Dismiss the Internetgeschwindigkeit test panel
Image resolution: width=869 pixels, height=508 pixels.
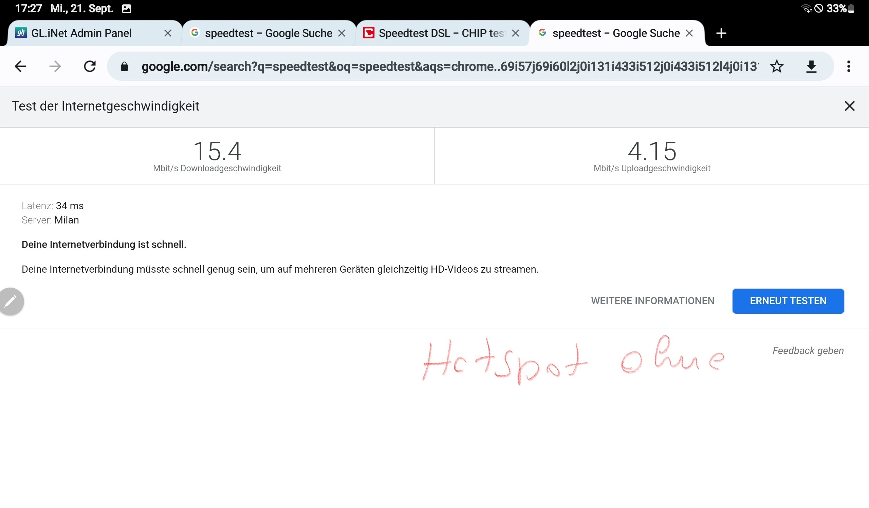coord(849,106)
